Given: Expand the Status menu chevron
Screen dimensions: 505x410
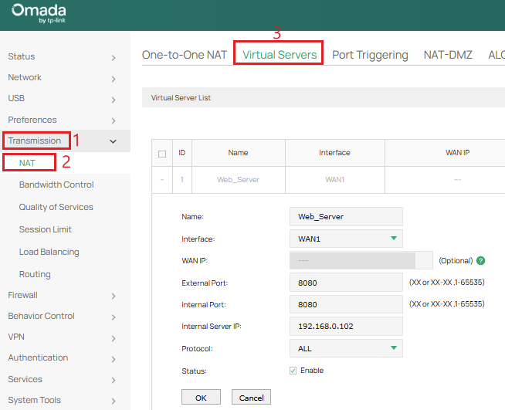Looking at the screenshot, I should click(114, 58).
